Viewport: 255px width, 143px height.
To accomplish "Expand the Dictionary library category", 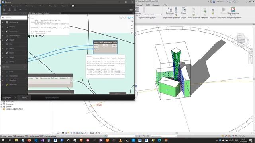I will [14, 22].
